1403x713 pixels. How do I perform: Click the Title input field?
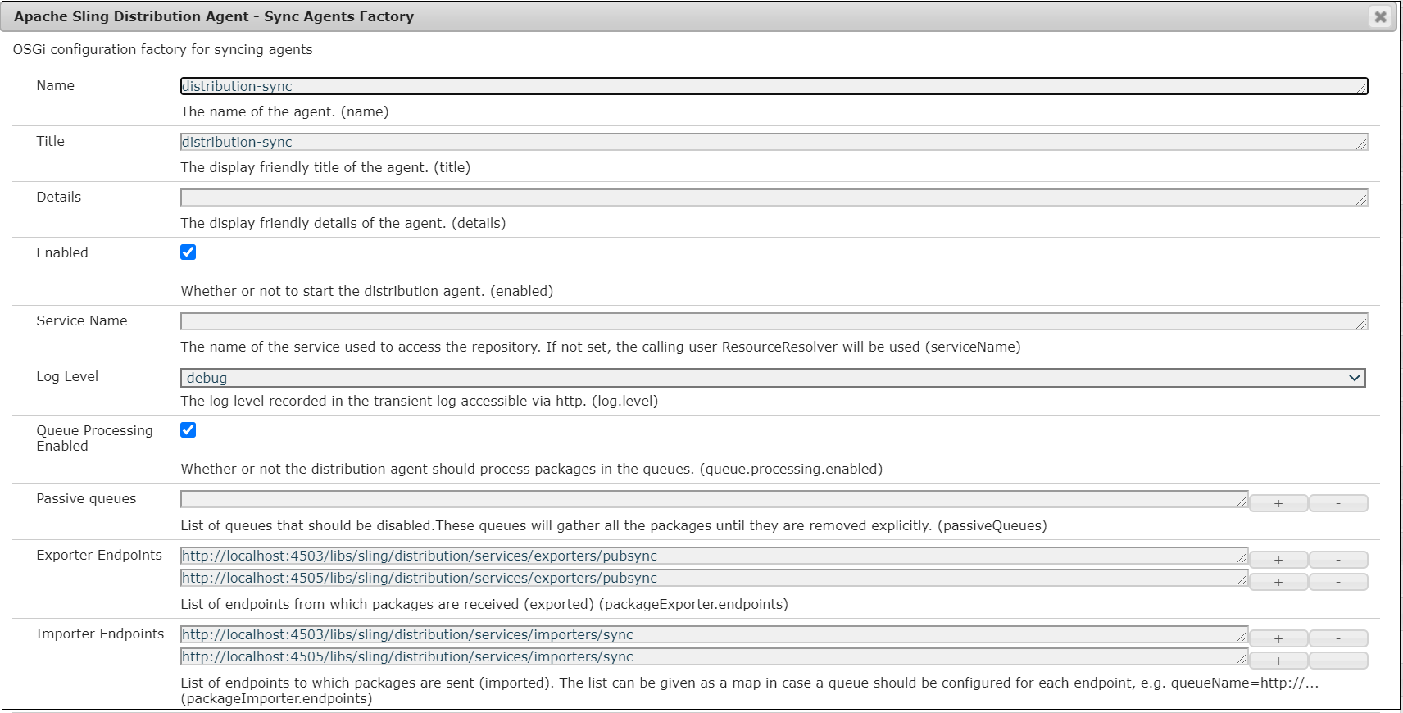[774, 142]
